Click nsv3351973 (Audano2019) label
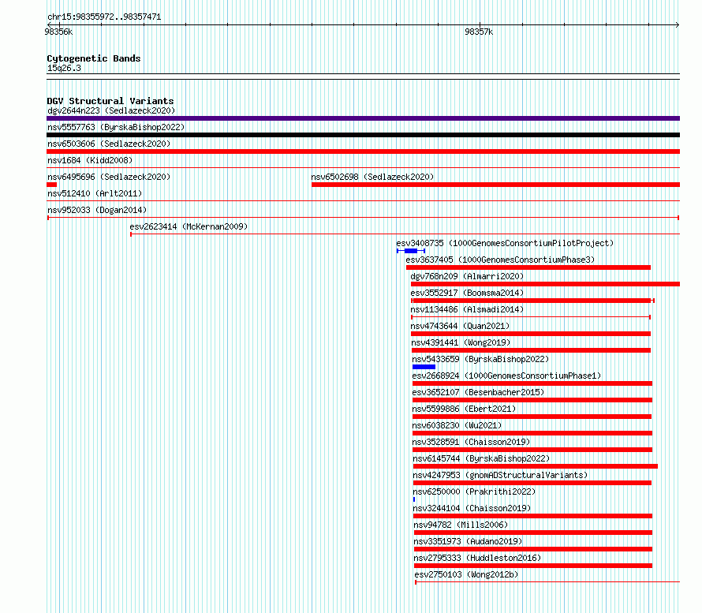702x613 pixels. pos(468,541)
